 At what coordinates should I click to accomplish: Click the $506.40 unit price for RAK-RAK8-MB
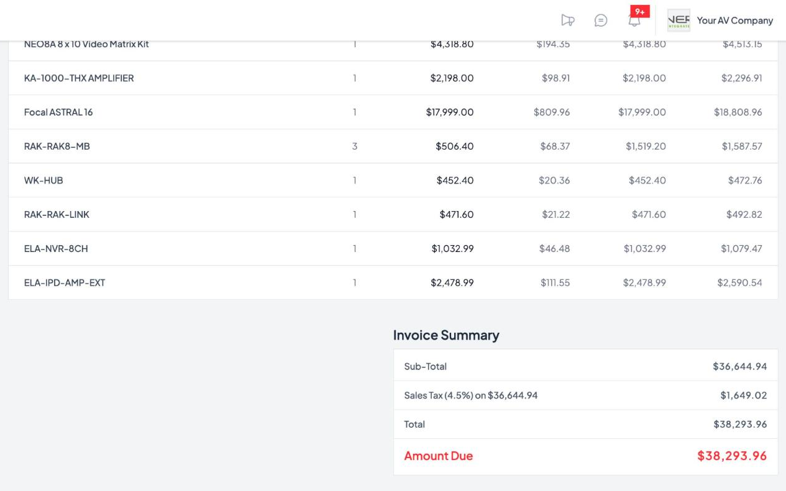coord(455,146)
